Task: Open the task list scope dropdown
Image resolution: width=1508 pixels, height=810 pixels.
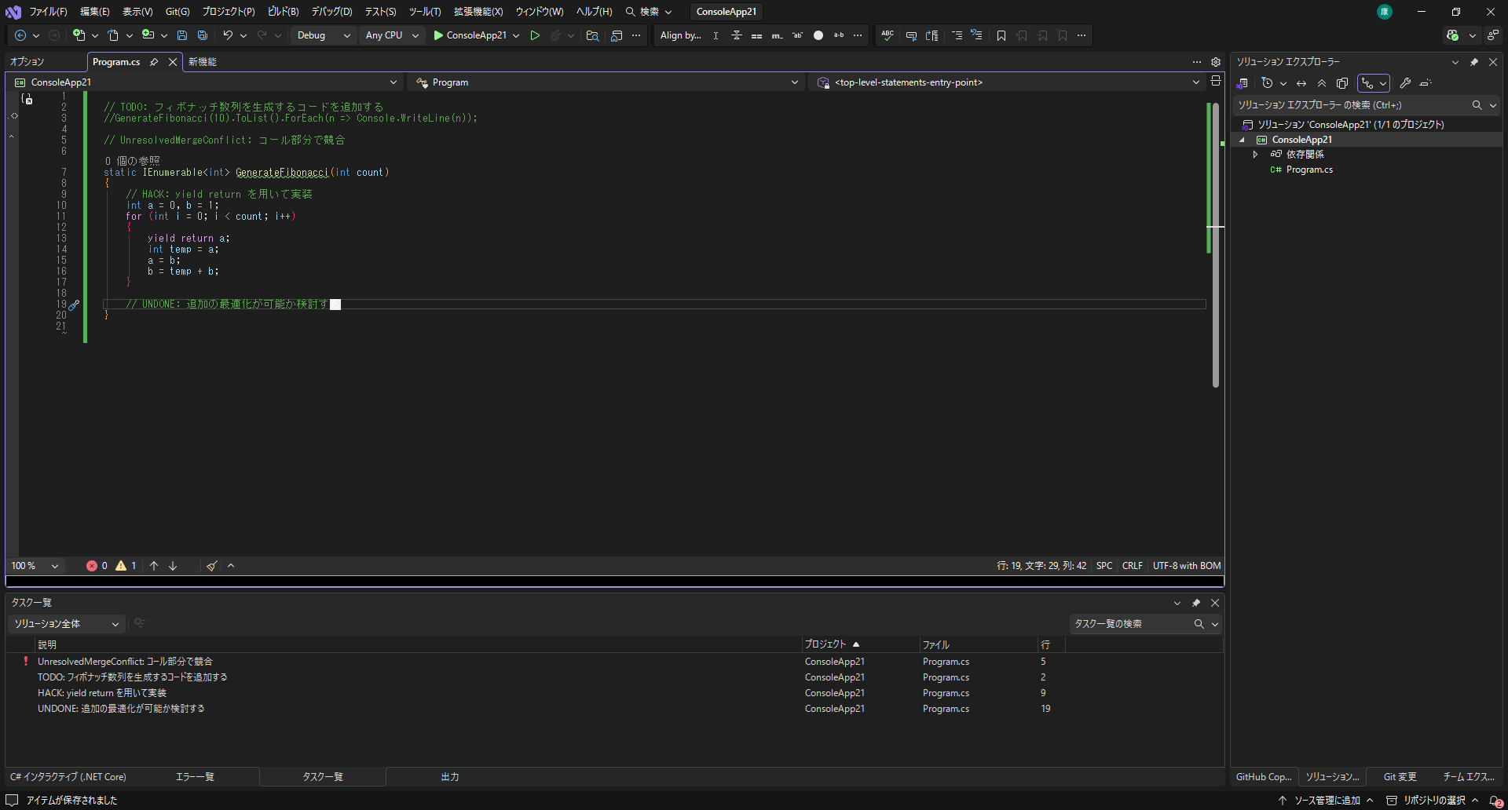Action: coord(67,624)
